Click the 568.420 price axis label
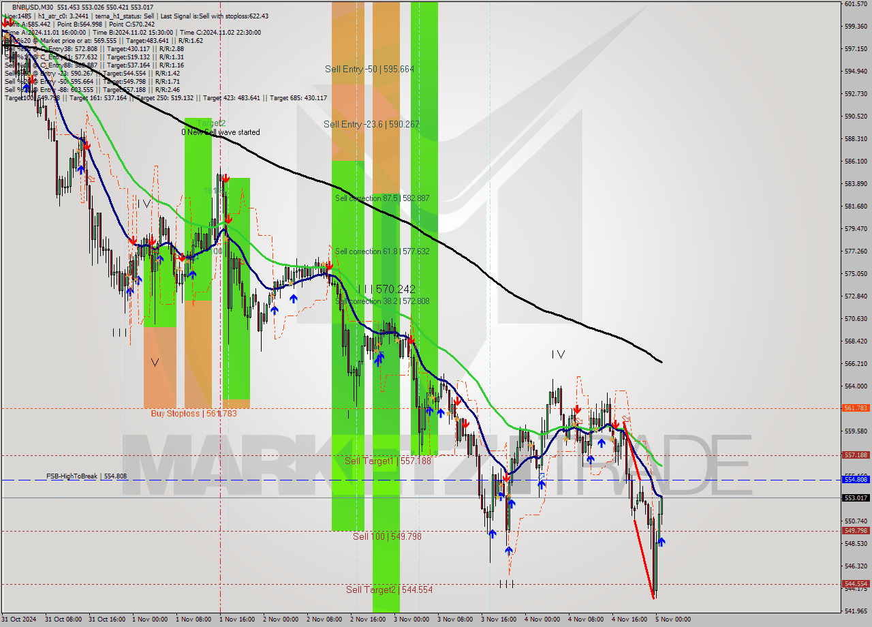The height and width of the screenshot is (627, 872). tap(855, 341)
